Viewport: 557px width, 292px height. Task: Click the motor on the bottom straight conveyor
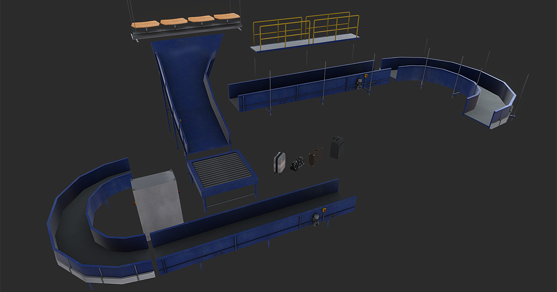[317, 219]
